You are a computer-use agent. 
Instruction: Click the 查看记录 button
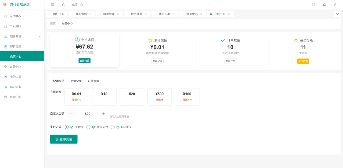point(157,61)
